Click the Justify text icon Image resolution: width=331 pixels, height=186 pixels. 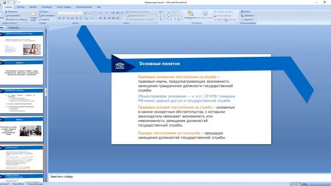tap(113, 19)
